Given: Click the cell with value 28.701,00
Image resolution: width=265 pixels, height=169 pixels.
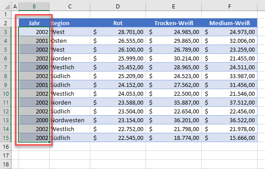Looking at the screenshot, I should pos(118,32).
